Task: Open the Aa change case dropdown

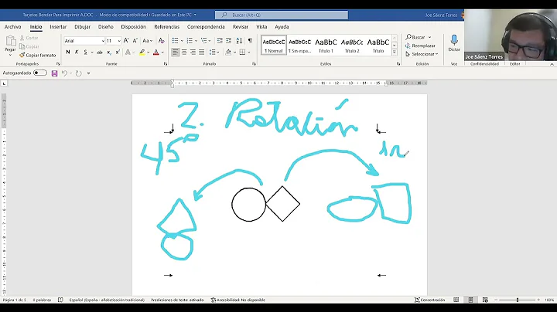Action: (x=148, y=41)
